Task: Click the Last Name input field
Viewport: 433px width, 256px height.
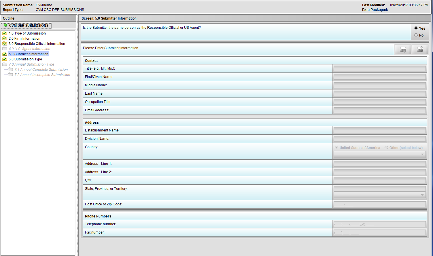Action: pos(379,93)
